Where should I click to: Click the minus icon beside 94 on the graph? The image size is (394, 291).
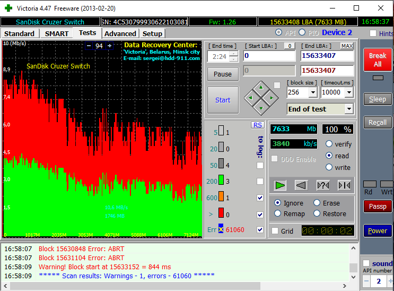pos(88,46)
